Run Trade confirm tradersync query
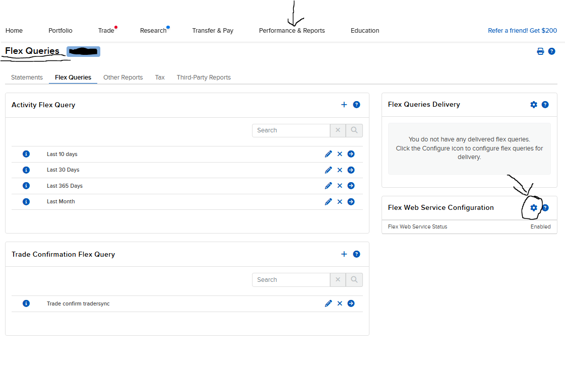Viewport: 565px width, 380px height. pyautogui.click(x=351, y=303)
